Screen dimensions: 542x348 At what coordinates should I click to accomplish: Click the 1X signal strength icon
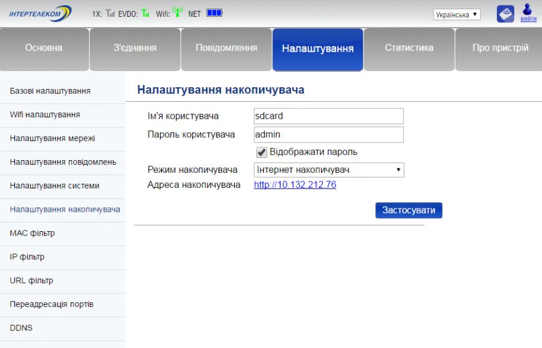point(110,13)
